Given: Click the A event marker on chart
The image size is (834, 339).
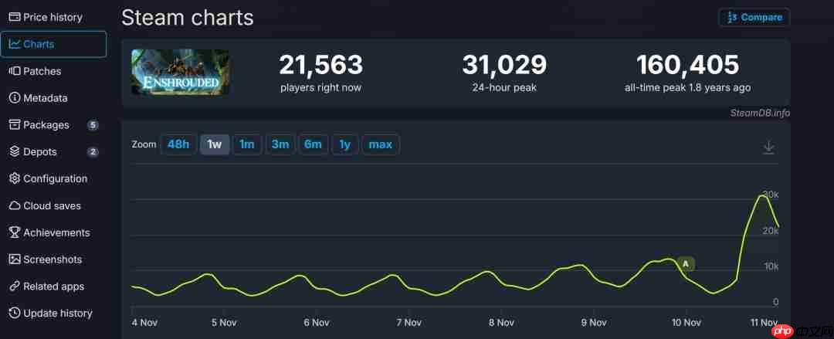Looking at the screenshot, I should [x=686, y=264].
